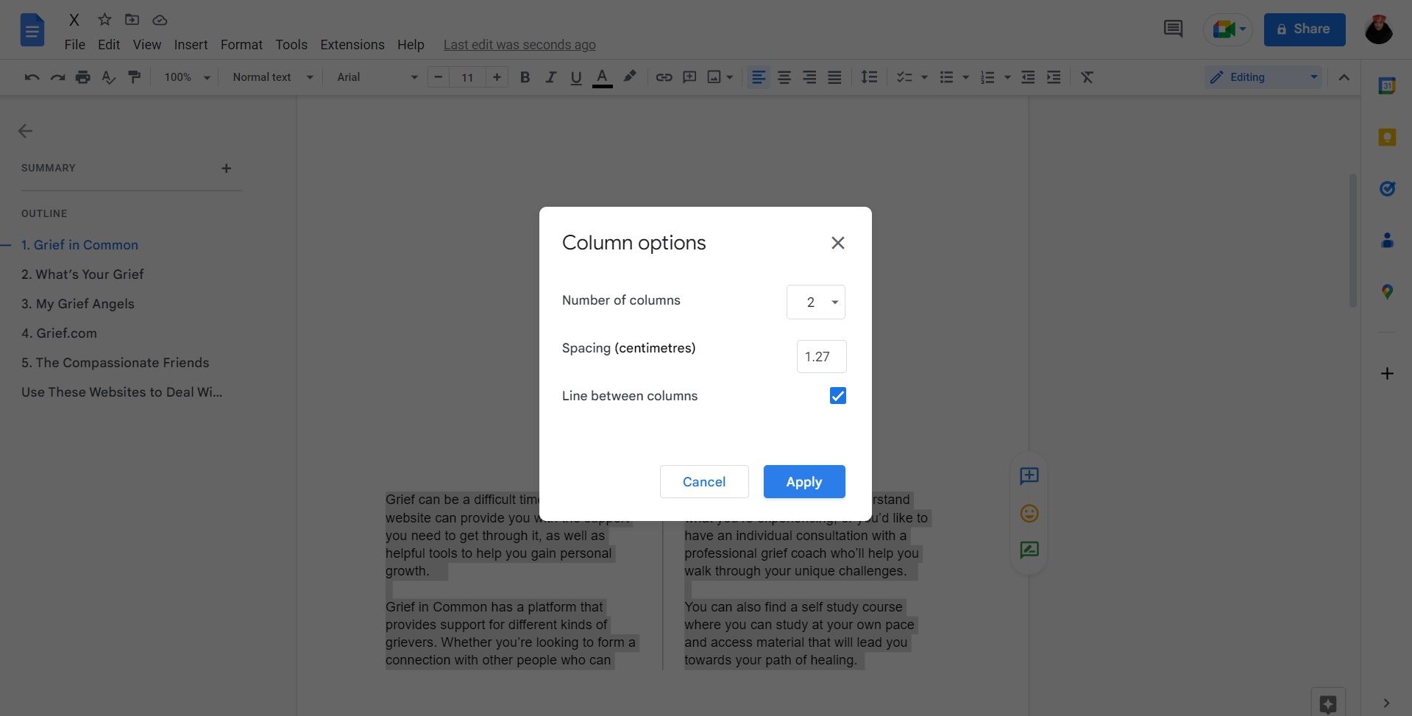Open Google Calendar from the side panel

[1387, 85]
